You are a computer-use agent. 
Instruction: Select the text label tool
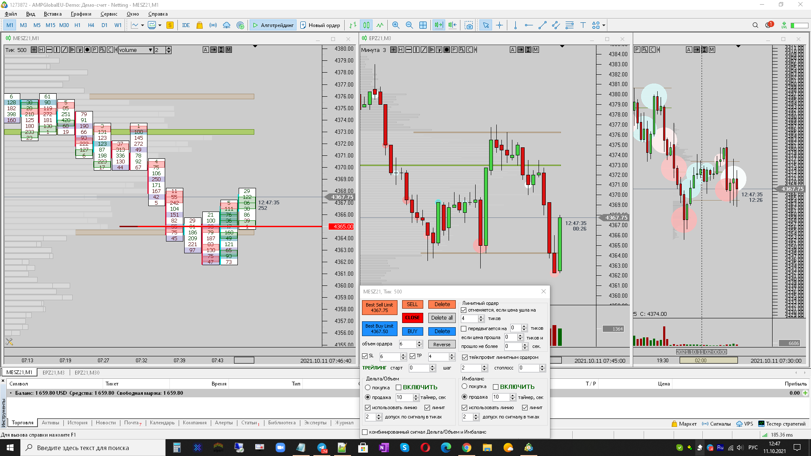click(583, 25)
